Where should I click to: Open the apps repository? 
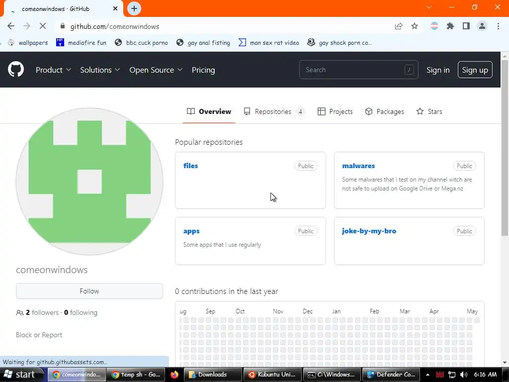pos(191,231)
